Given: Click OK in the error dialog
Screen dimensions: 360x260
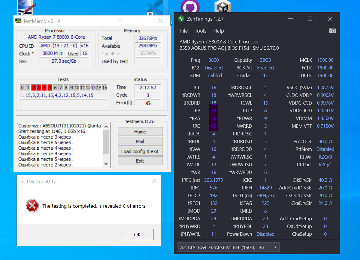Looking at the screenshot, I should (x=137, y=235).
